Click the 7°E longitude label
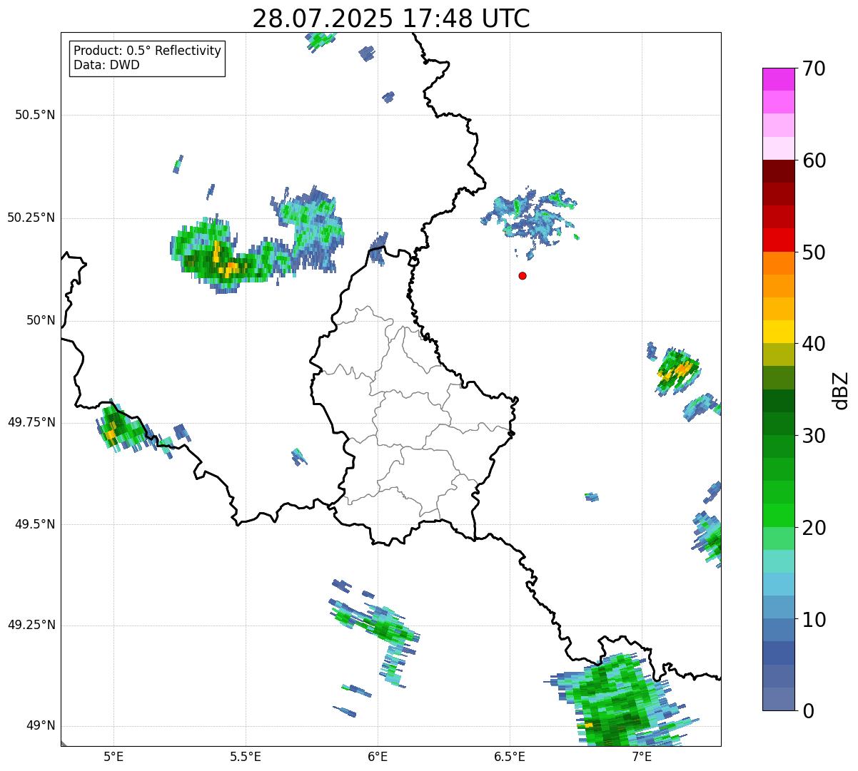This screenshot has height=771, width=858. click(642, 756)
